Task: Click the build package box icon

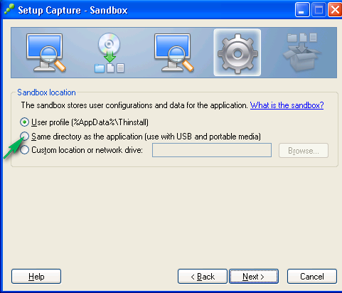Action: [301, 53]
